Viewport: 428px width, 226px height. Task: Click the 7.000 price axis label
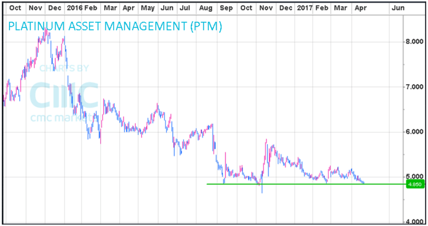[414, 87]
